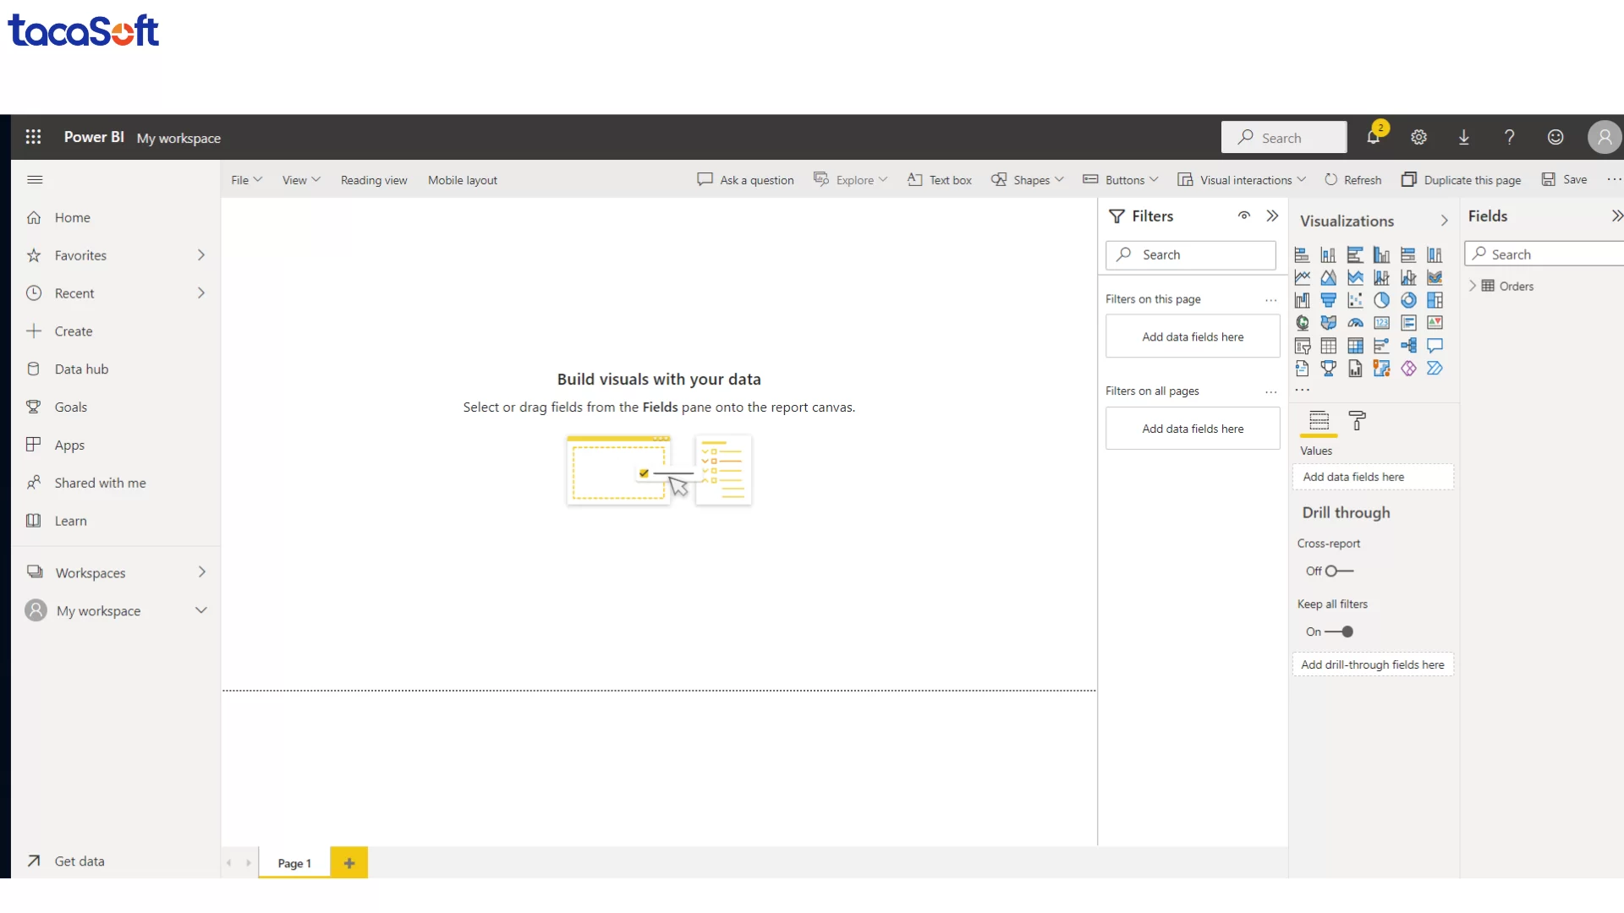The image size is (1624, 913).
Task: Open the File menu
Action: (245, 179)
